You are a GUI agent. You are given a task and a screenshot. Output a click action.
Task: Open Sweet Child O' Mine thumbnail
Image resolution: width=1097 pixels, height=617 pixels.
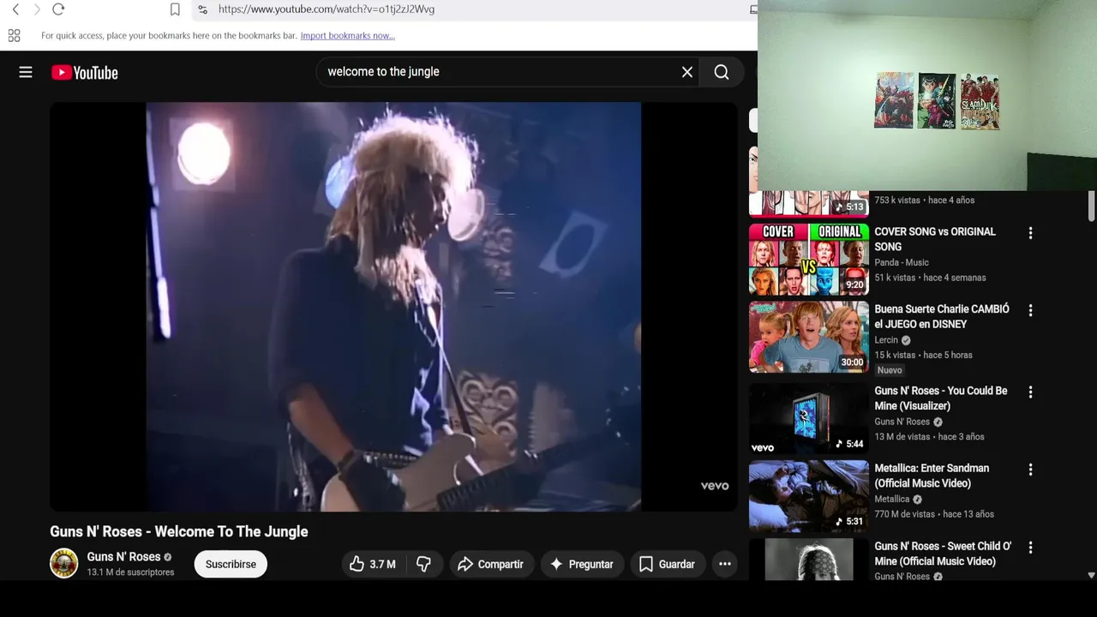(x=809, y=559)
